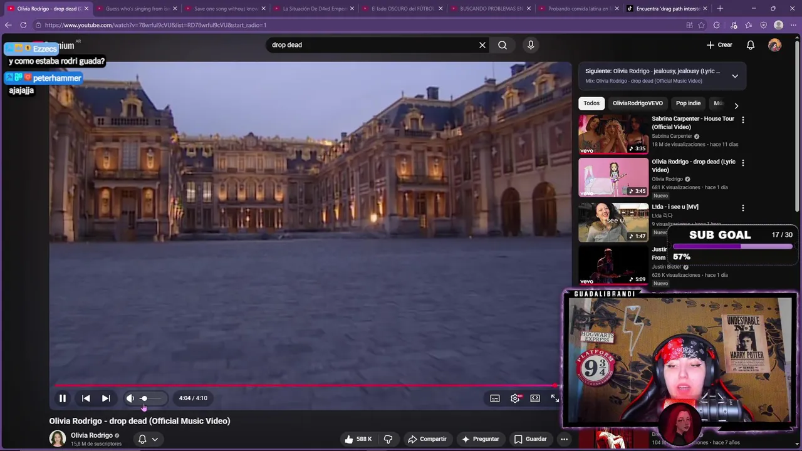This screenshot has height=451, width=802.
Task: Select the Pop indie chip
Action: [688, 103]
